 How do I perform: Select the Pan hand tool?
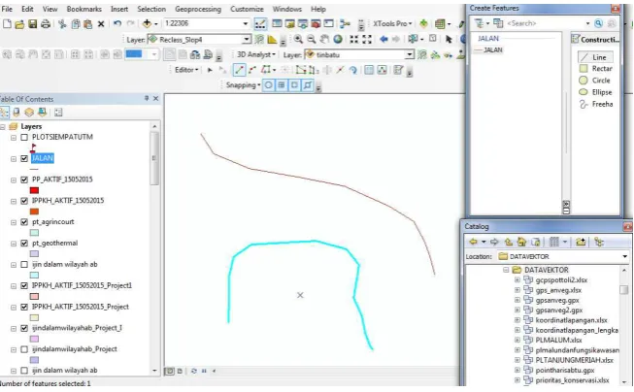point(324,39)
